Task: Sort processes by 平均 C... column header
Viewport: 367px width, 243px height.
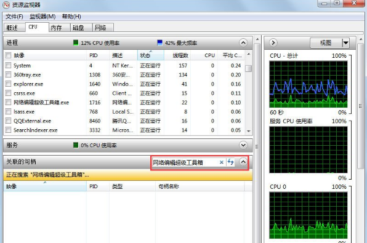Action: pyautogui.click(x=232, y=55)
